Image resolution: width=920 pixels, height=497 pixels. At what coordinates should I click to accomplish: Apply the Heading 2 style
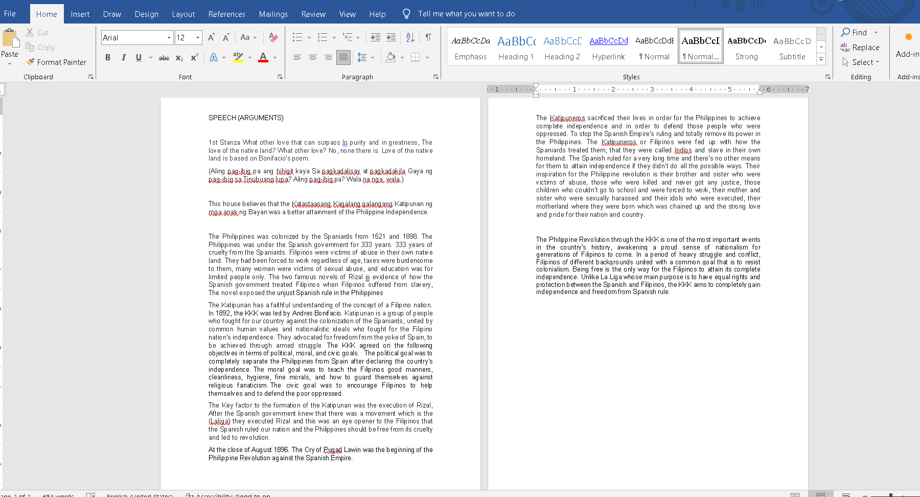tap(562, 47)
